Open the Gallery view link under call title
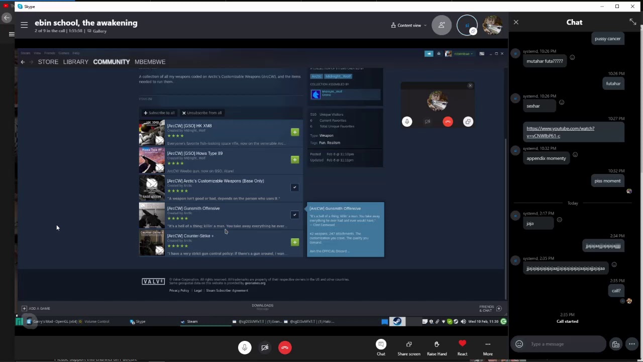 [97, 31]
